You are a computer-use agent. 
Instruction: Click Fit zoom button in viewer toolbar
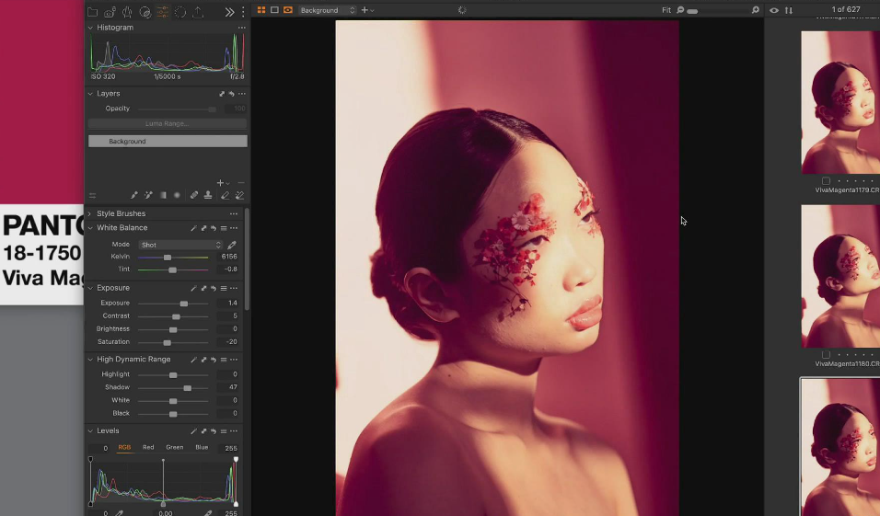click(666, 10)
